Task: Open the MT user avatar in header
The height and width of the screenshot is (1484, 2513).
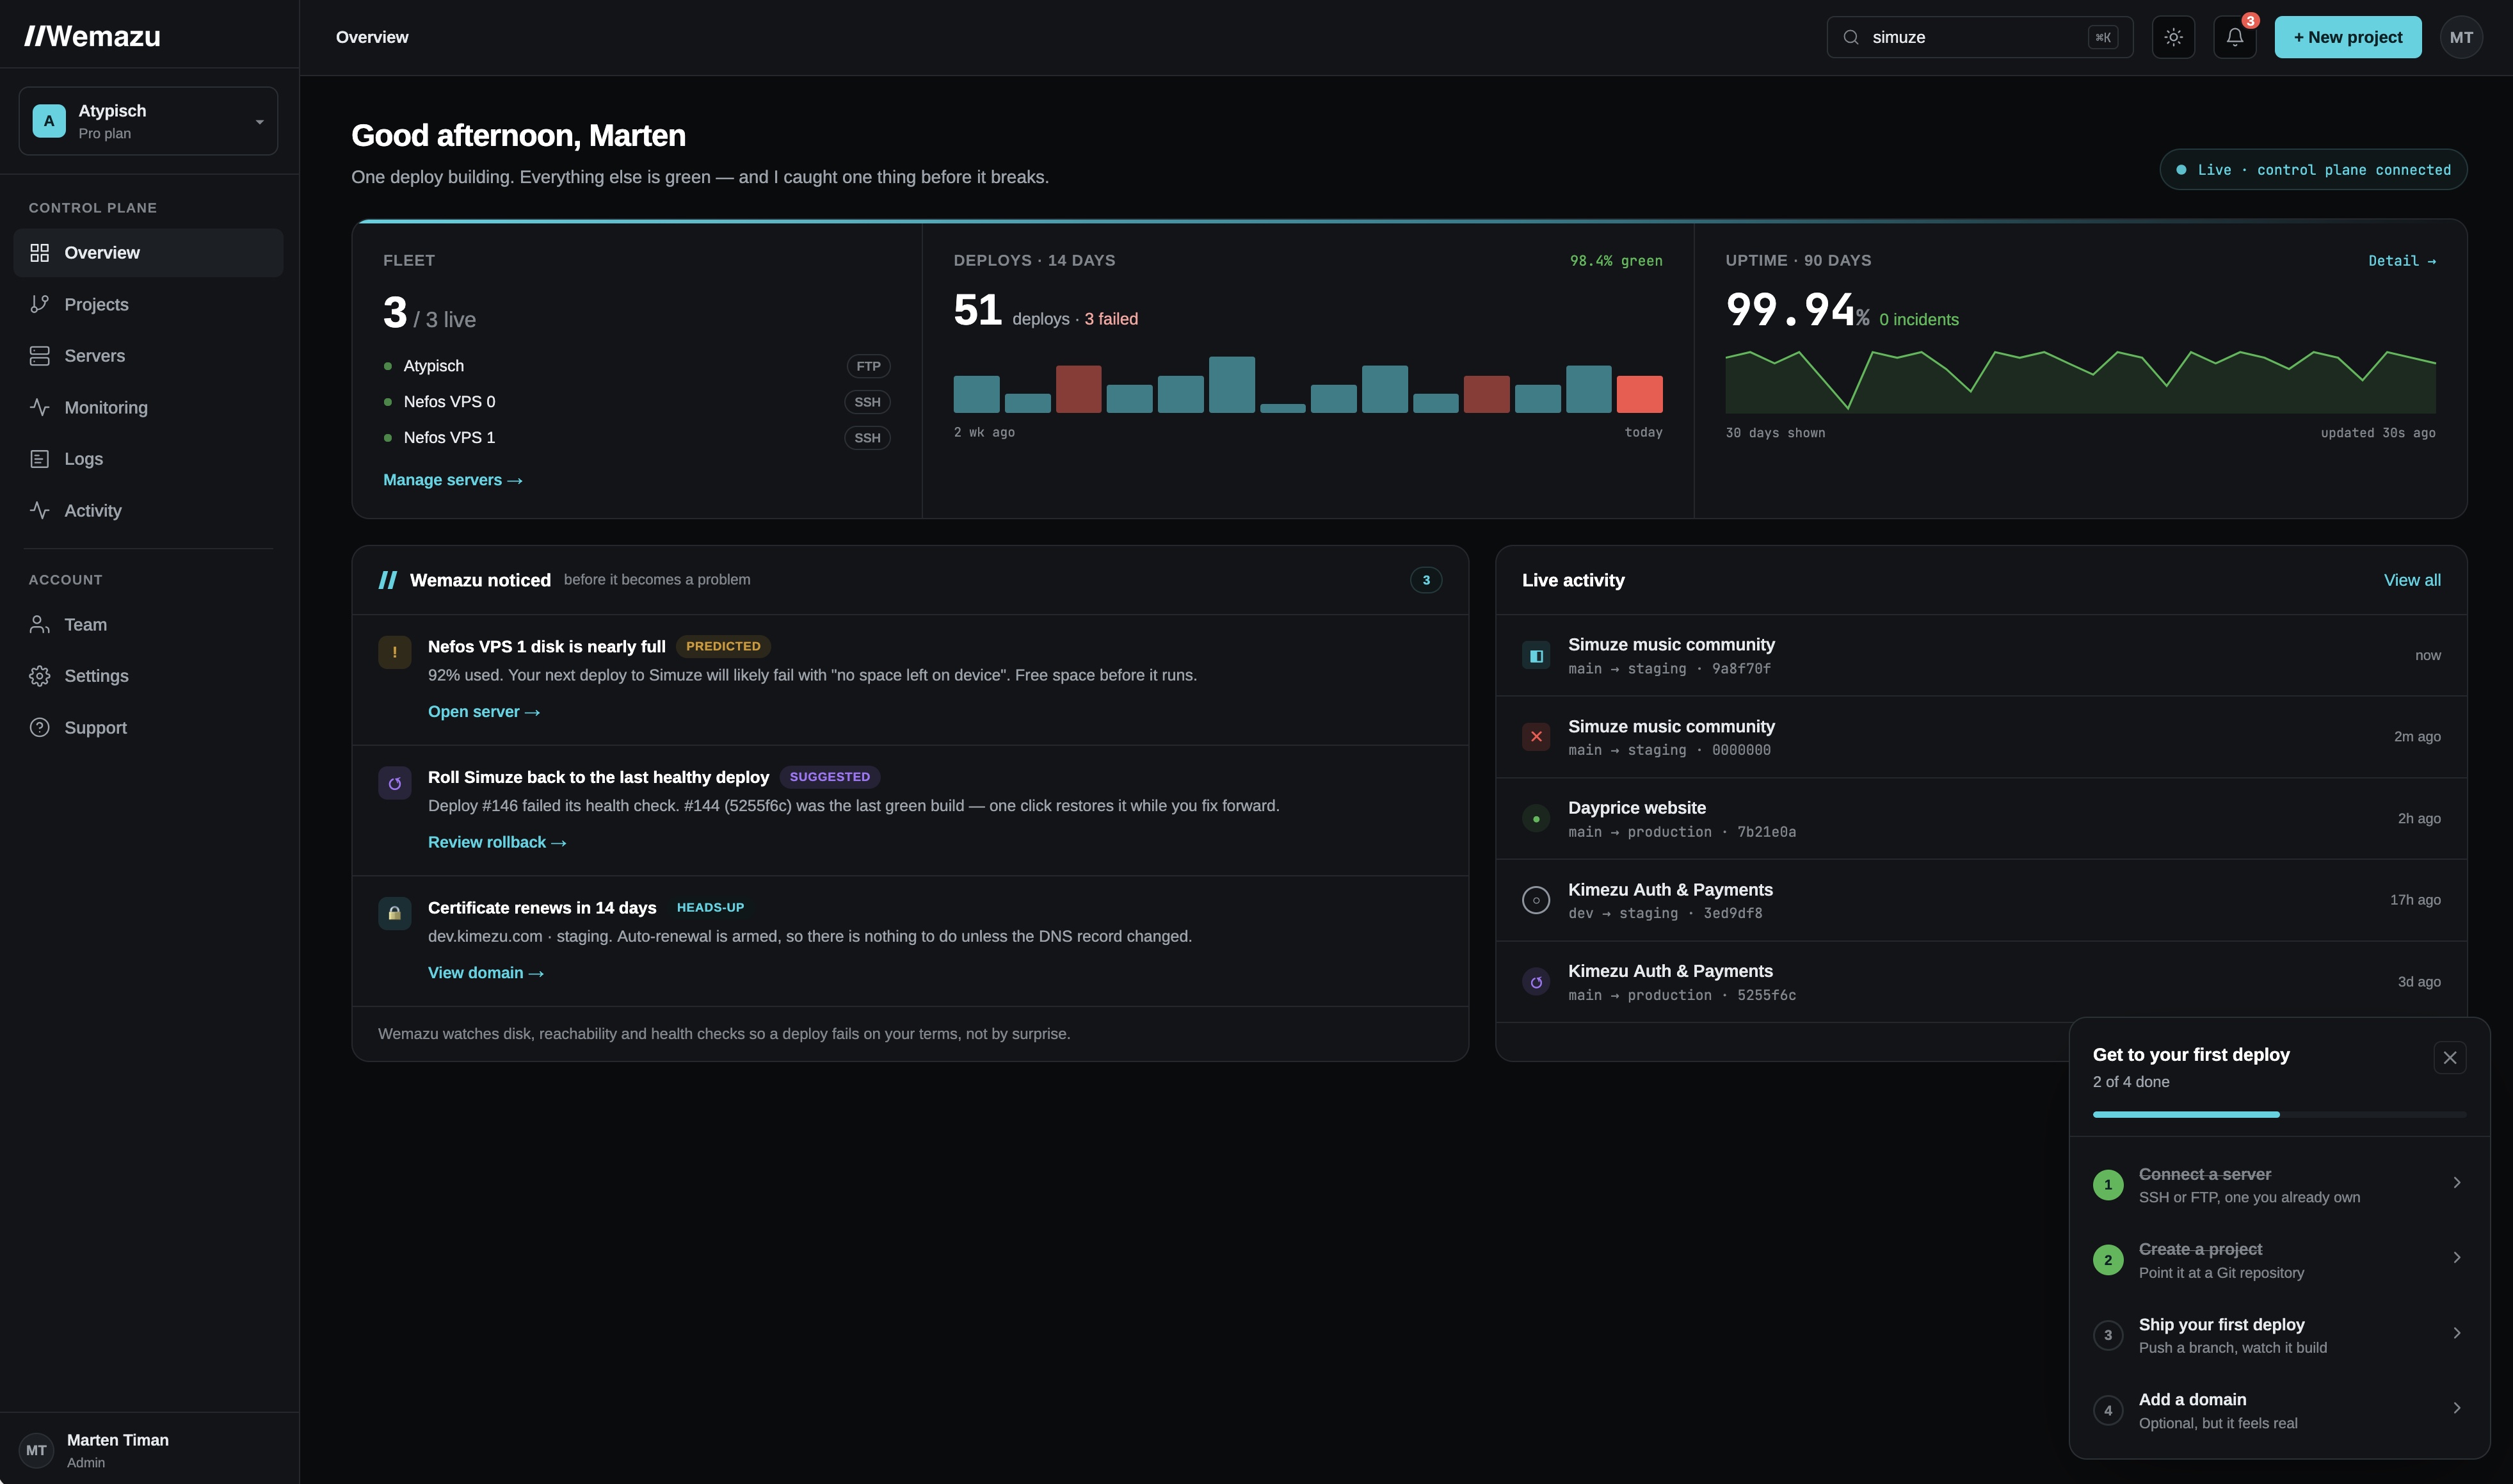Action: coord(2461,37)
